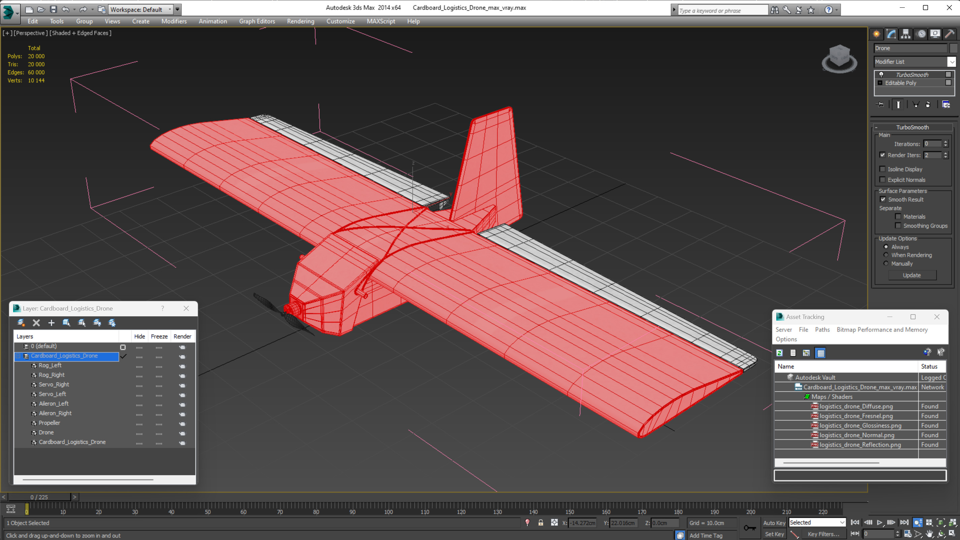960x540 pixels.
Task: Enable the Isoline Display checkbox
Action: point(883,169)
